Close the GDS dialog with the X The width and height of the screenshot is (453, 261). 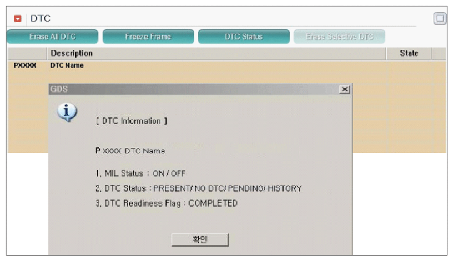pyautogui.click(x=344, y=89)
